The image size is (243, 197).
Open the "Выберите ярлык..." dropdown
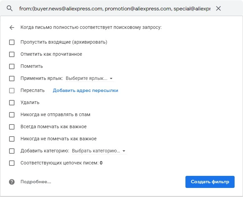(89, 78)
